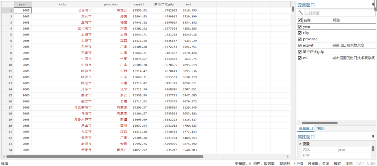The height and width of the screenshot is (166, 377).
Task: Click the 过滤器: 关闭 status entry
Action: tap(319, 164)
